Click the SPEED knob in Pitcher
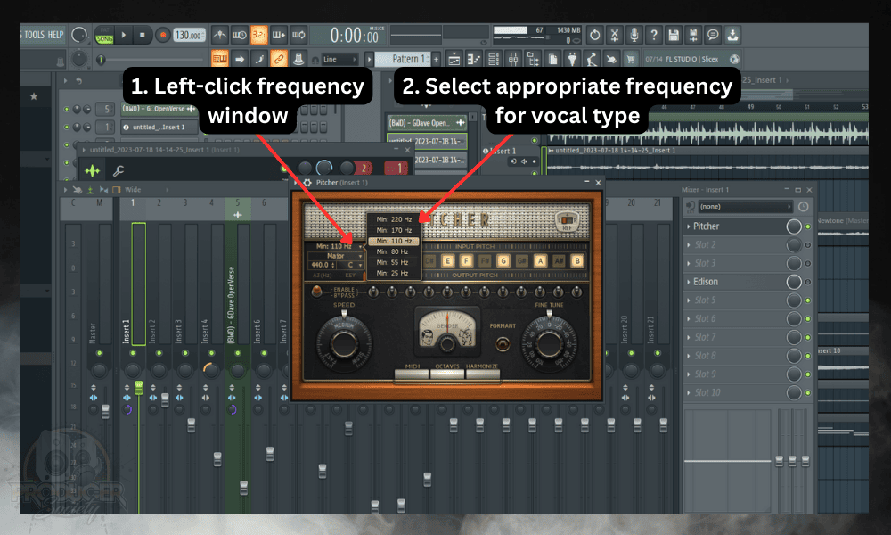 click(x=344, y=342)
